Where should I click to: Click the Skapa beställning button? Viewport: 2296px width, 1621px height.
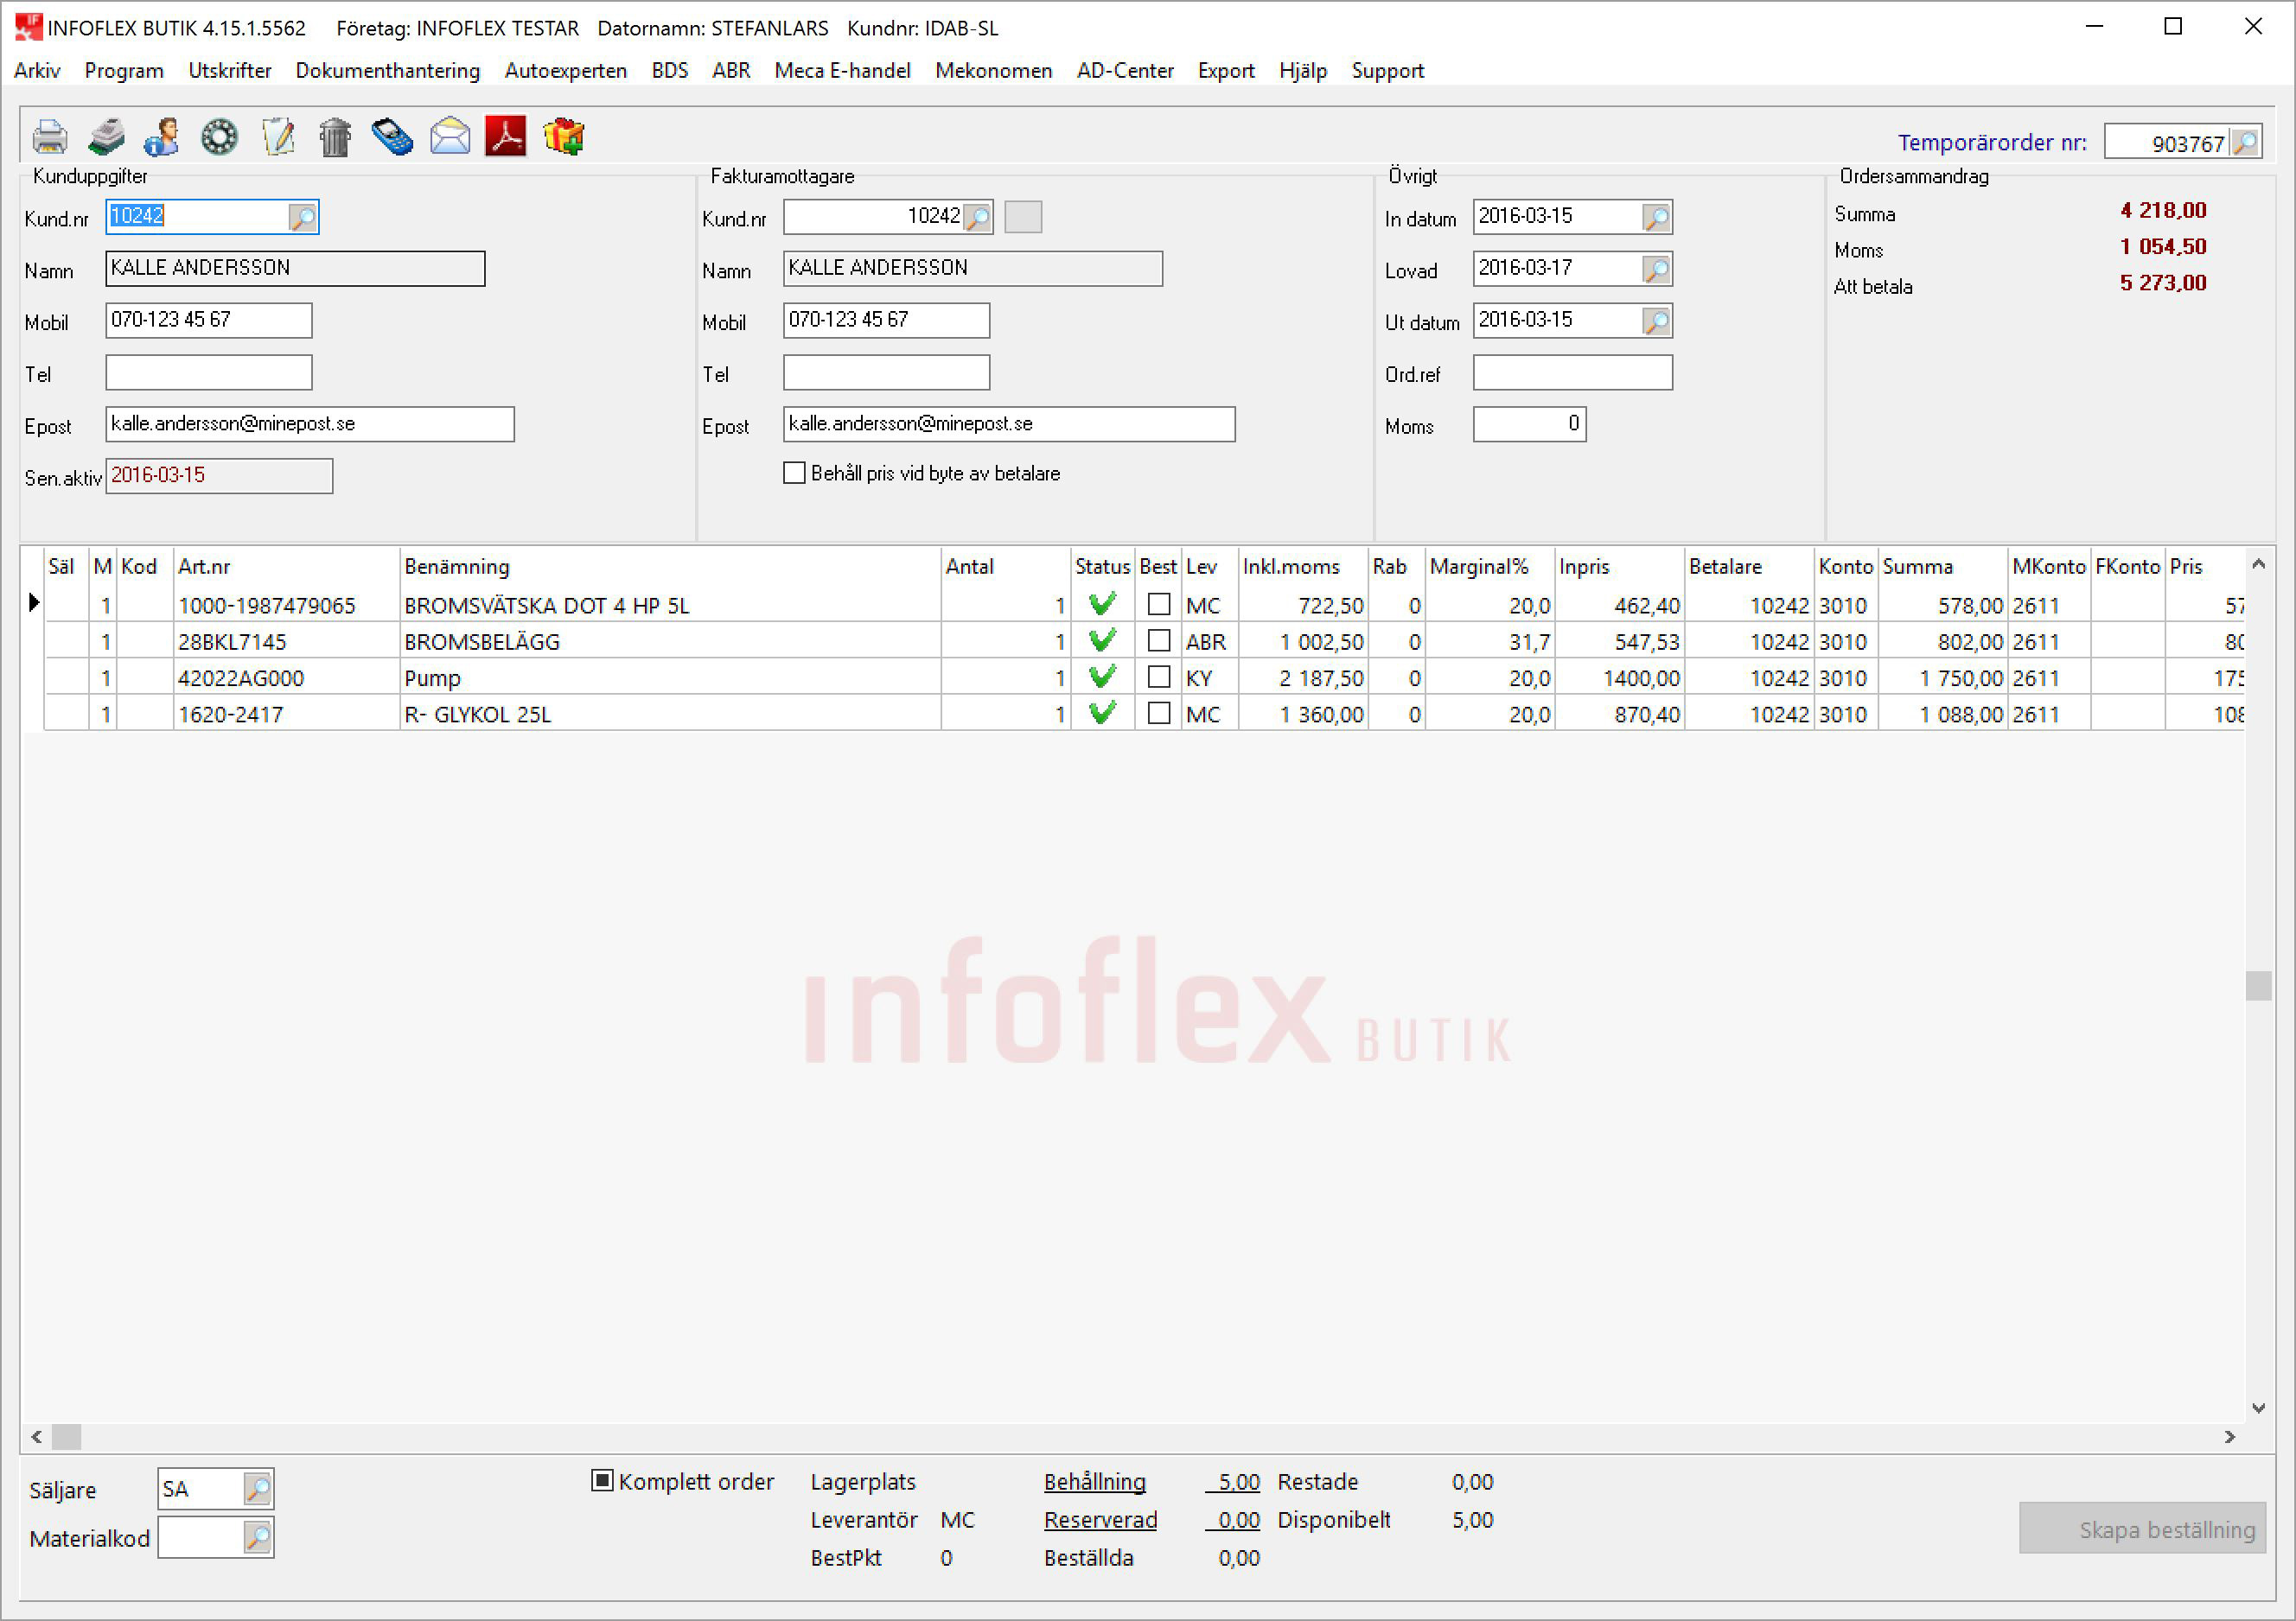2143,1528
